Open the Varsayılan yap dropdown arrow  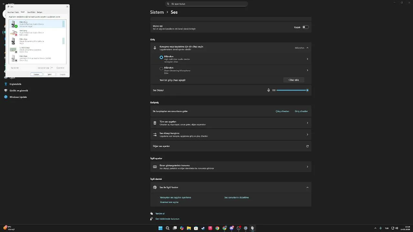tap(52, 68)
